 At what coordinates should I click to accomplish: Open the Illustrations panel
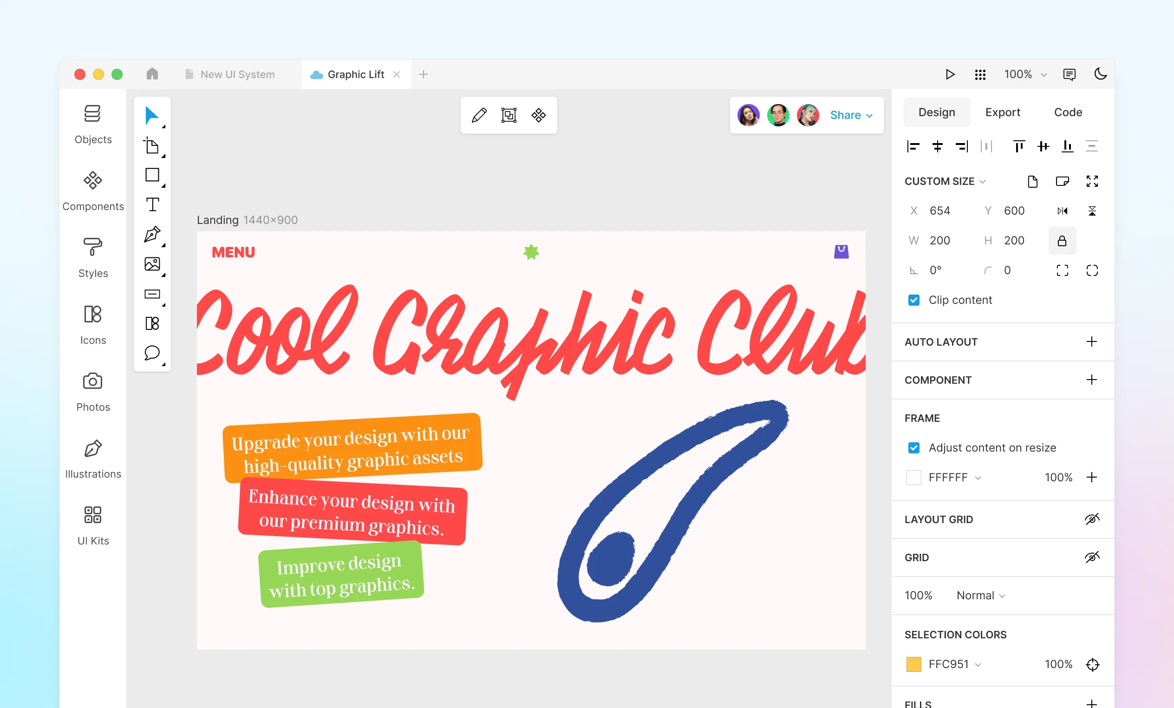pos(92,457)
